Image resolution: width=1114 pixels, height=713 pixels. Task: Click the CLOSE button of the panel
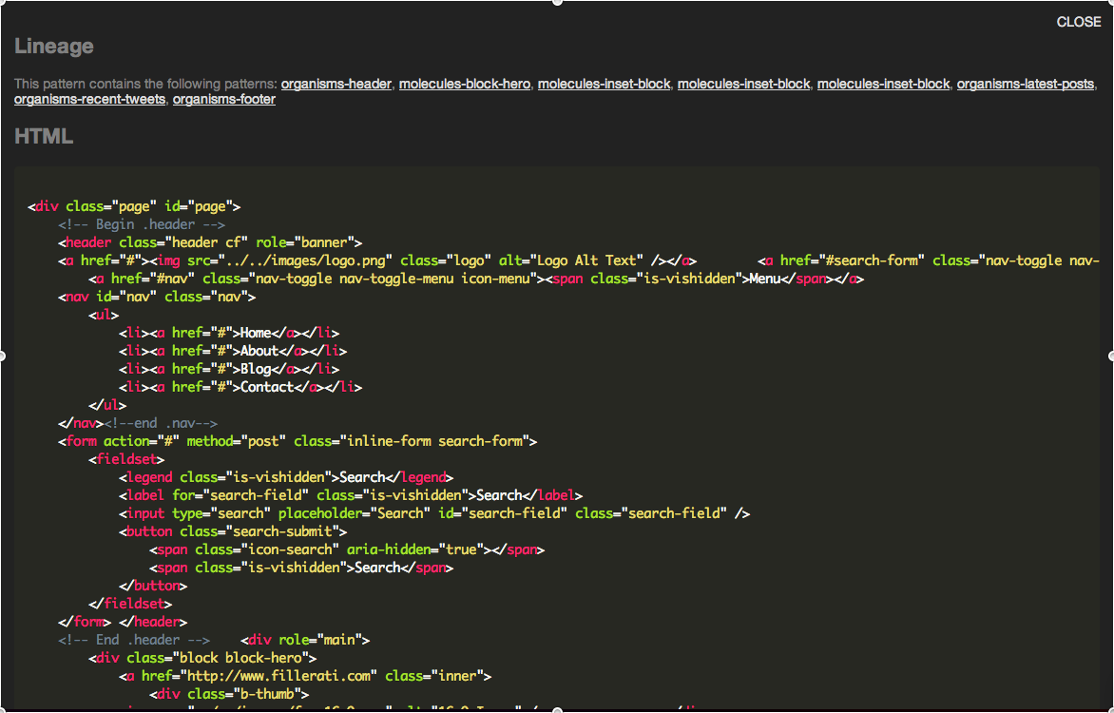(x=1079, y=22)
